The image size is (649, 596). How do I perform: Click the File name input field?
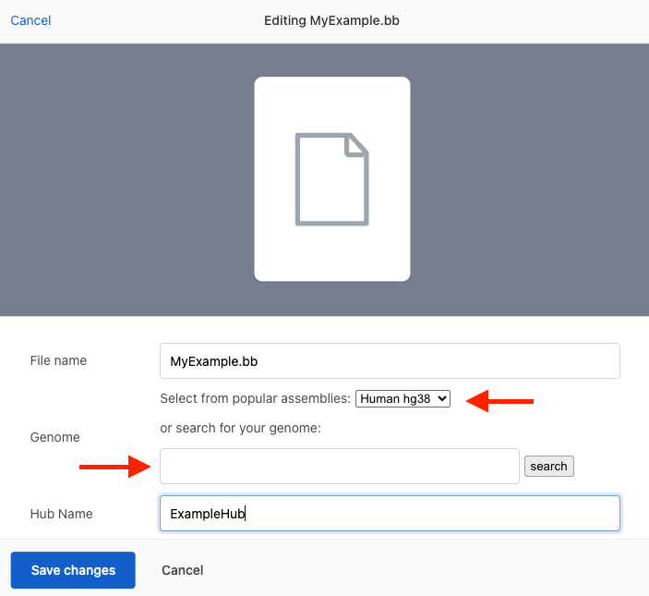(x=390, y=360)
